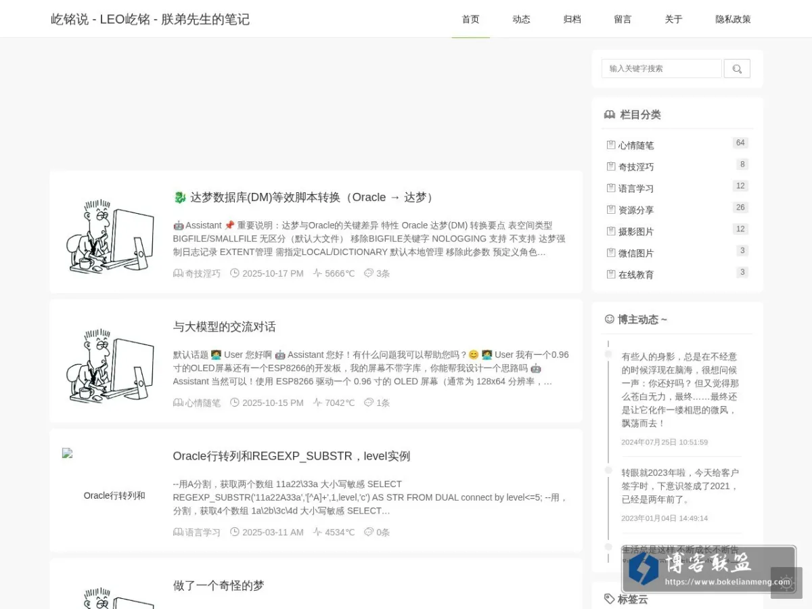Click the book icon beside 栏目分类
812x609 pixels.
pyautogui.click(x=610, y=115)
